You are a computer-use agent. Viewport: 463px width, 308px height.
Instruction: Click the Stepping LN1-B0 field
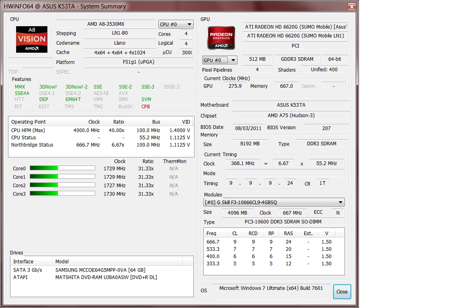click(x=120, y=33)
